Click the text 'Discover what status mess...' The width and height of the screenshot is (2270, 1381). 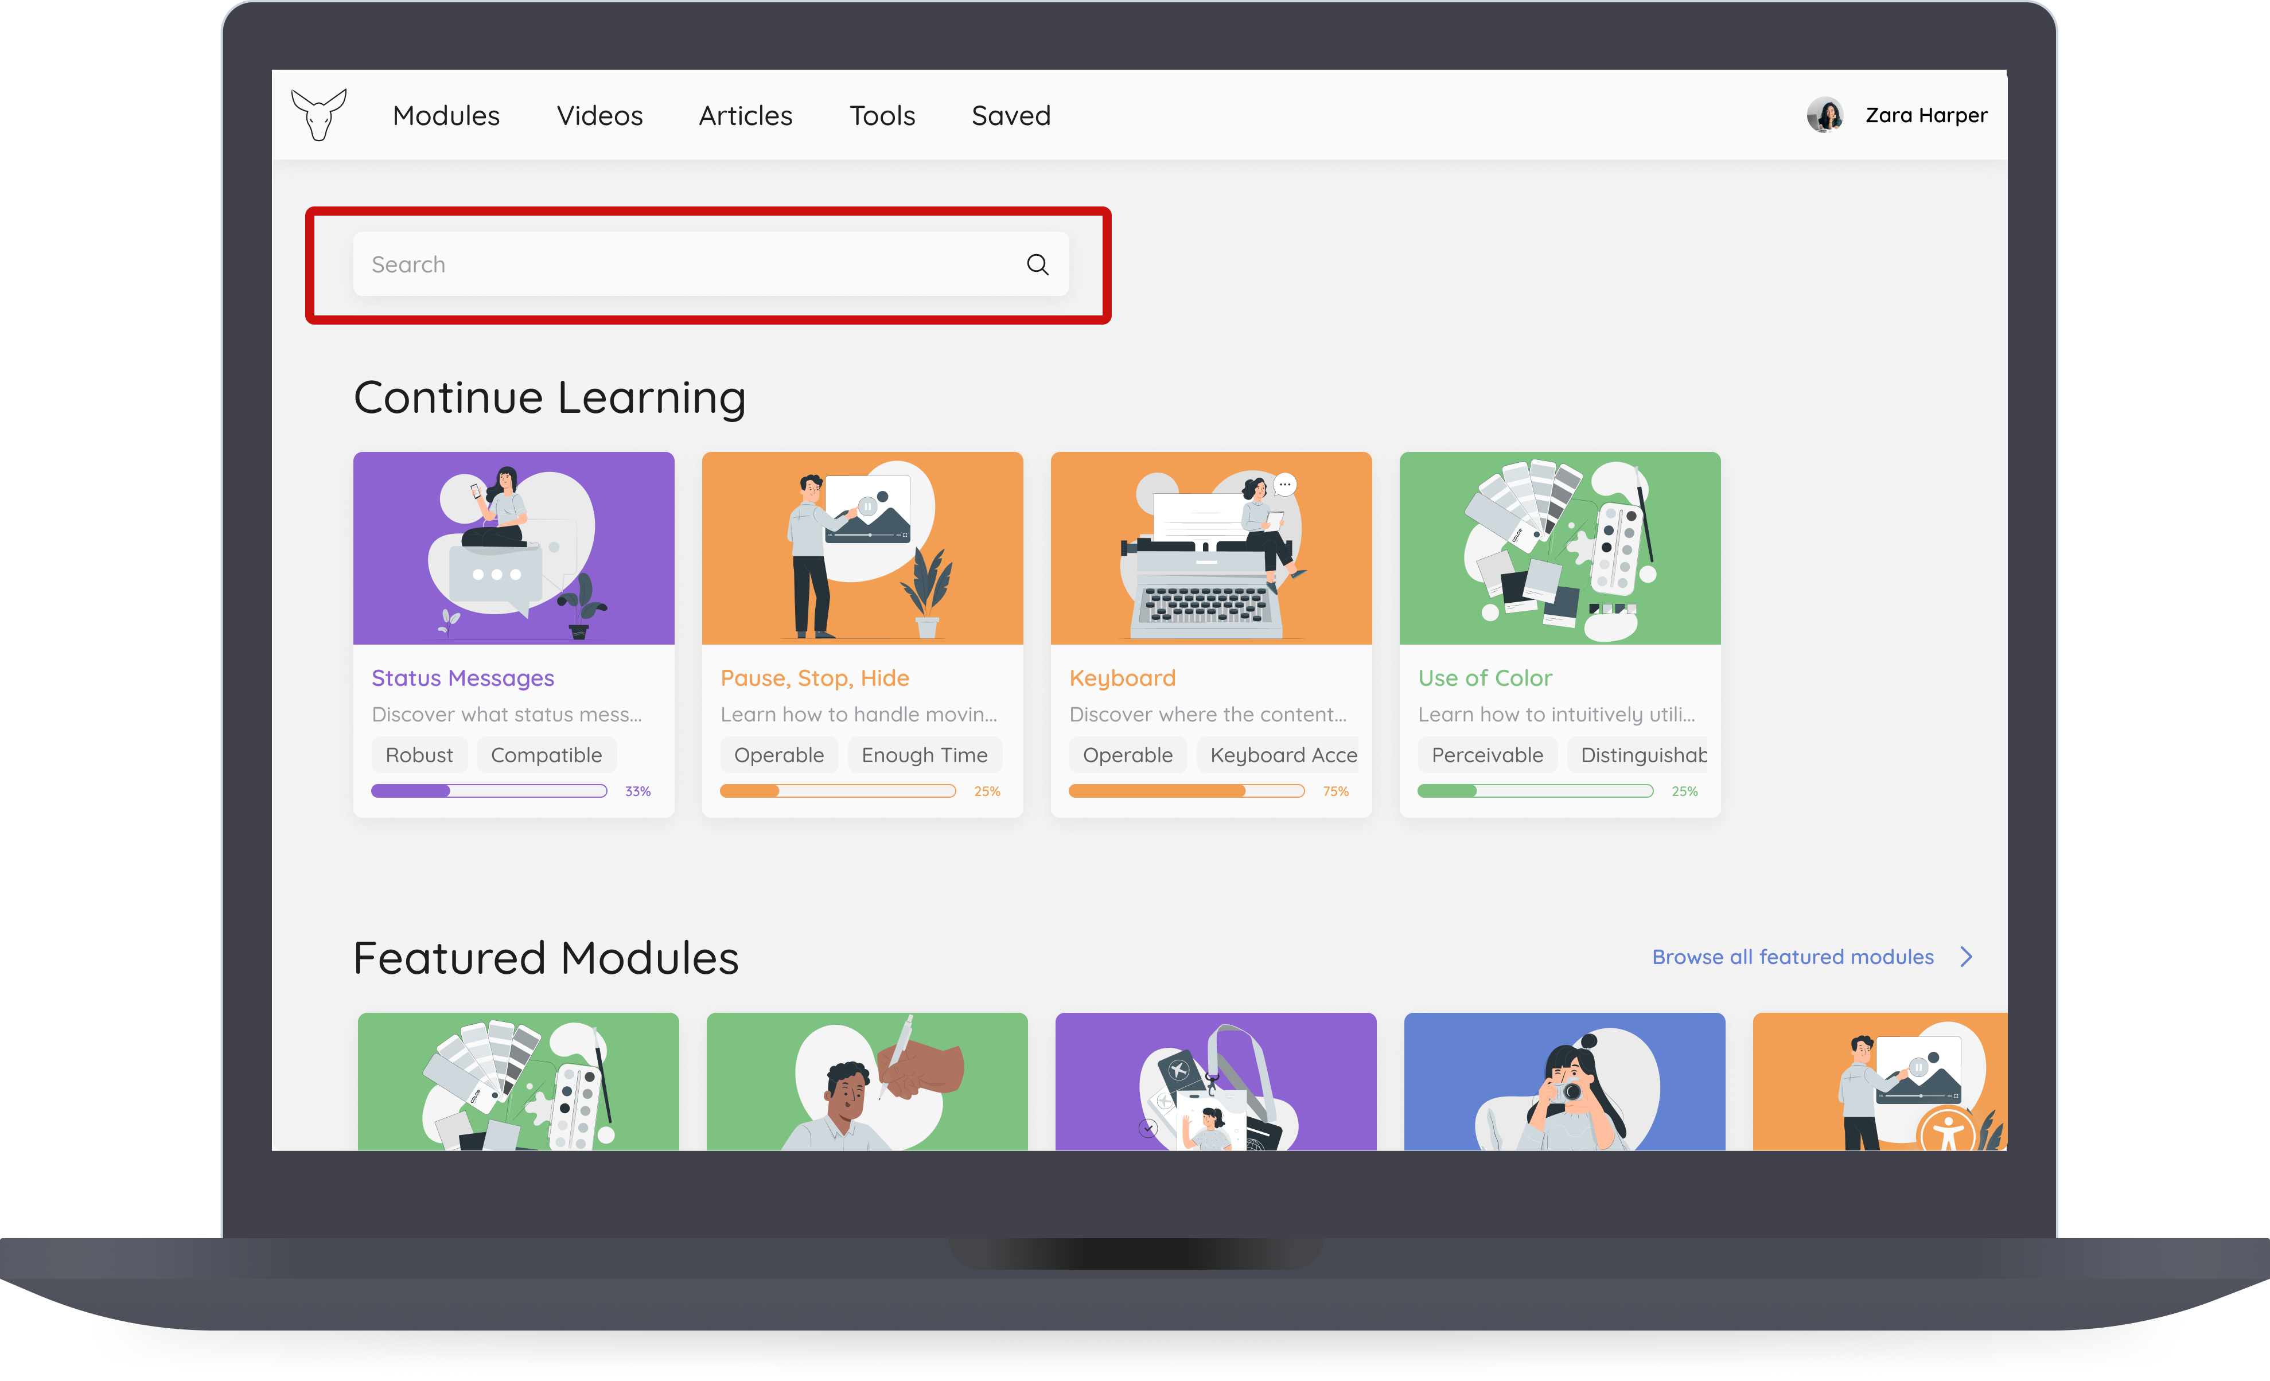507,715
